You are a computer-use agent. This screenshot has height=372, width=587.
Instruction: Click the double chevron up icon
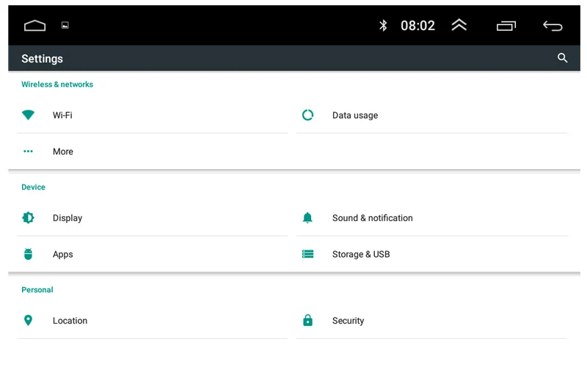pyautogui.click(x=459, y=25)
